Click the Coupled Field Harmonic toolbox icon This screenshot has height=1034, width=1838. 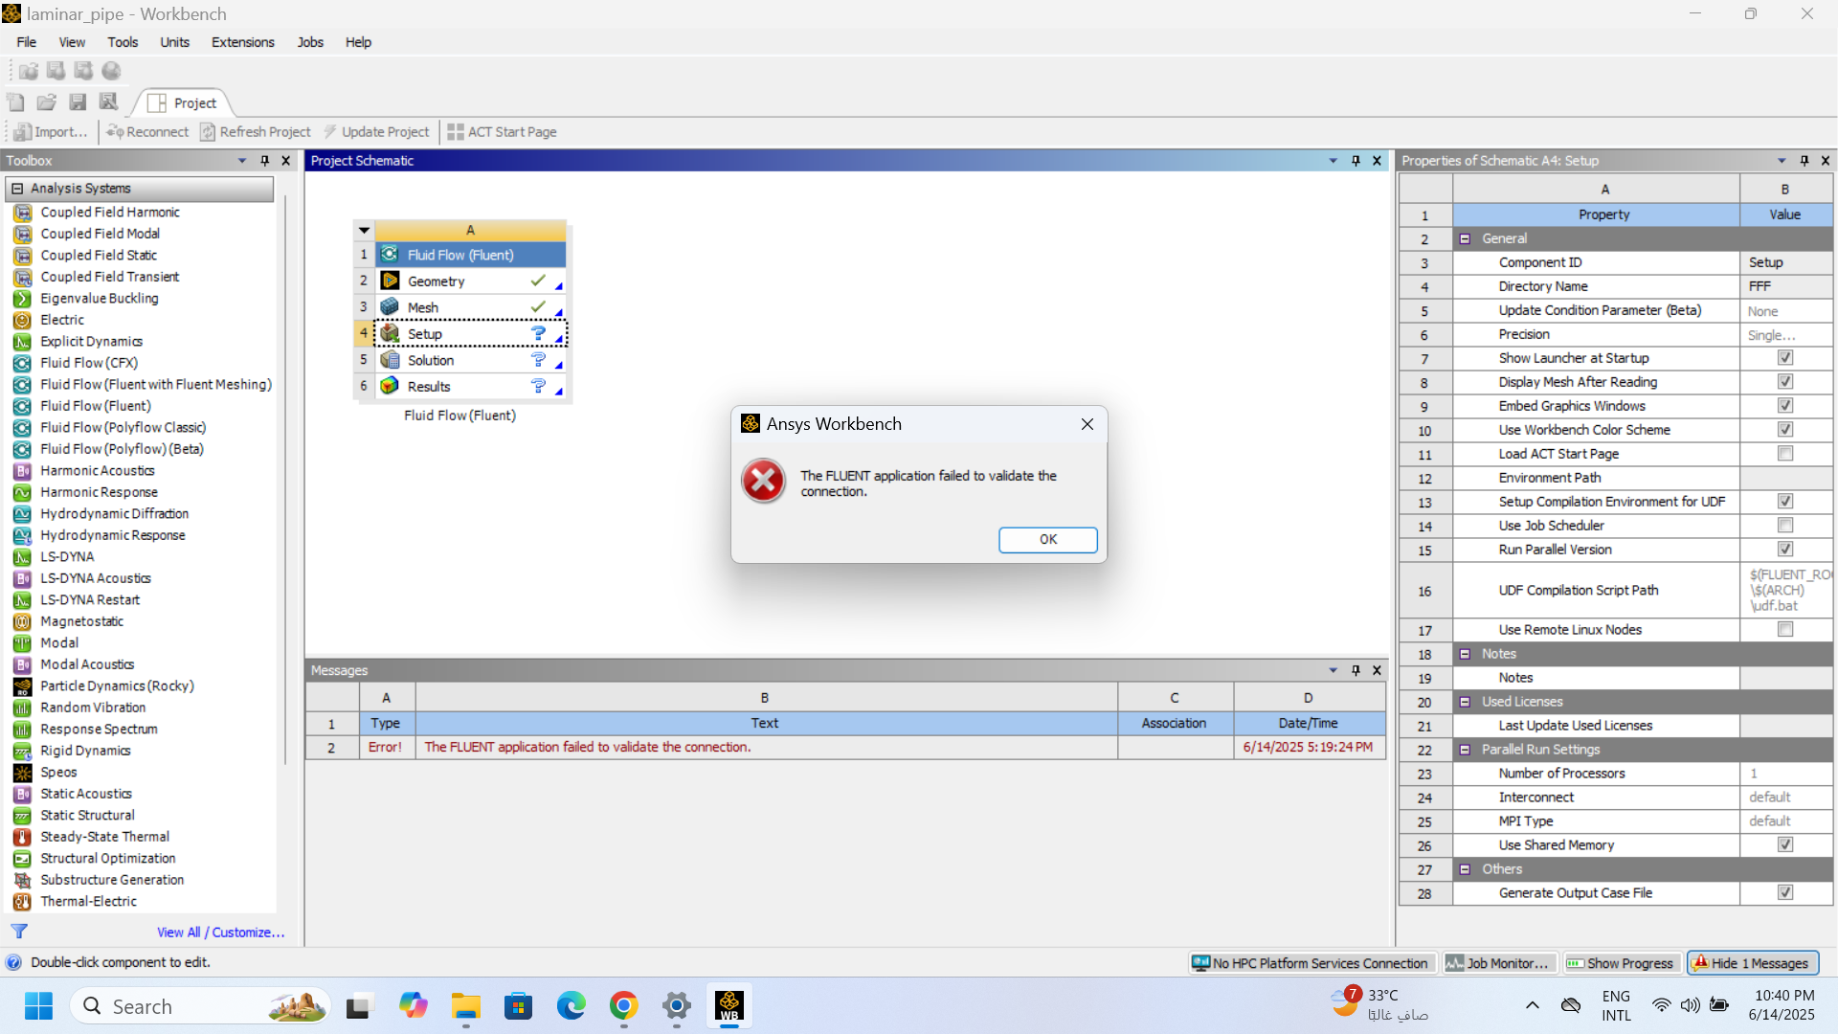click(x=22, y=213)
